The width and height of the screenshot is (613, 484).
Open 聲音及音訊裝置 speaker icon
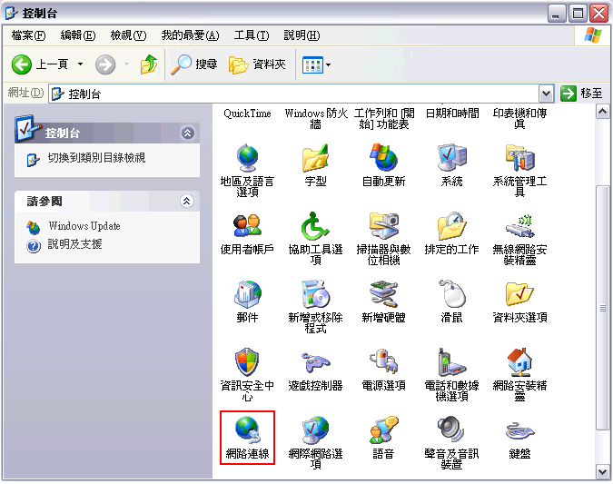tap(451, 430)
